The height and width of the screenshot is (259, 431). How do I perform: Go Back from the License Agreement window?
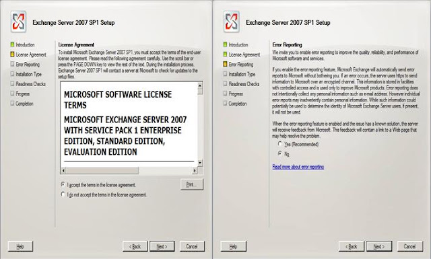click(135, 246)
